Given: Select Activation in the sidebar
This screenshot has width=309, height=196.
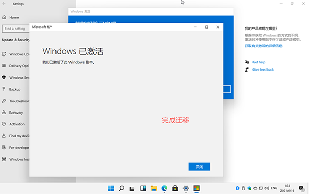Looking at the screenshot, I should tap(17, 124).
